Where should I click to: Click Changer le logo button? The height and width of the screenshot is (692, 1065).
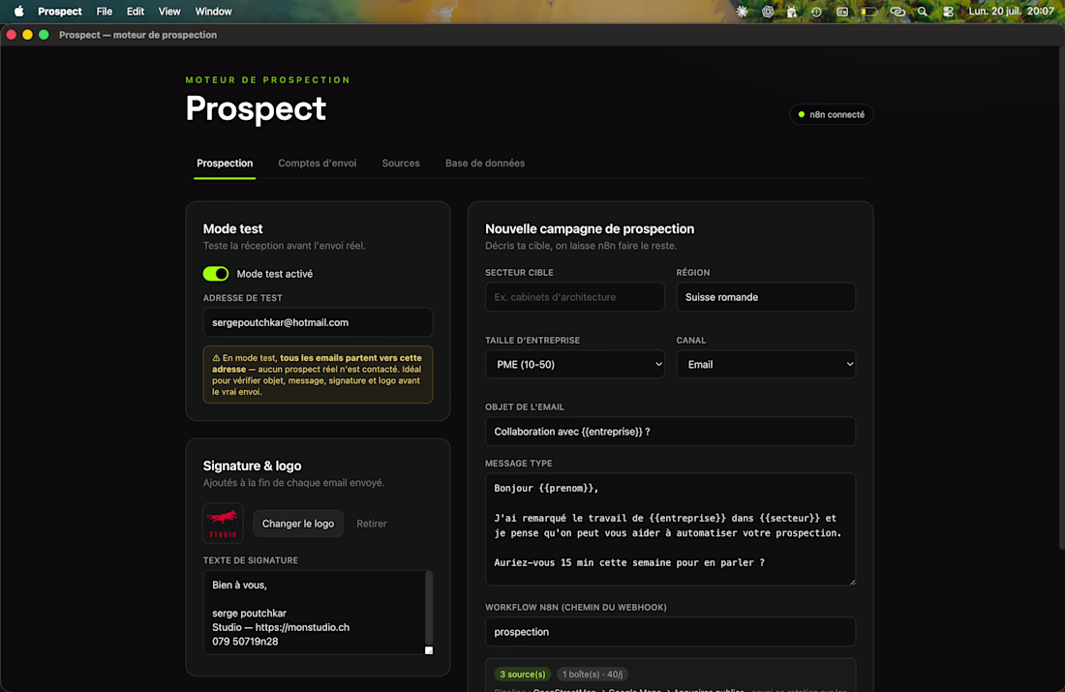coord(298,524)
